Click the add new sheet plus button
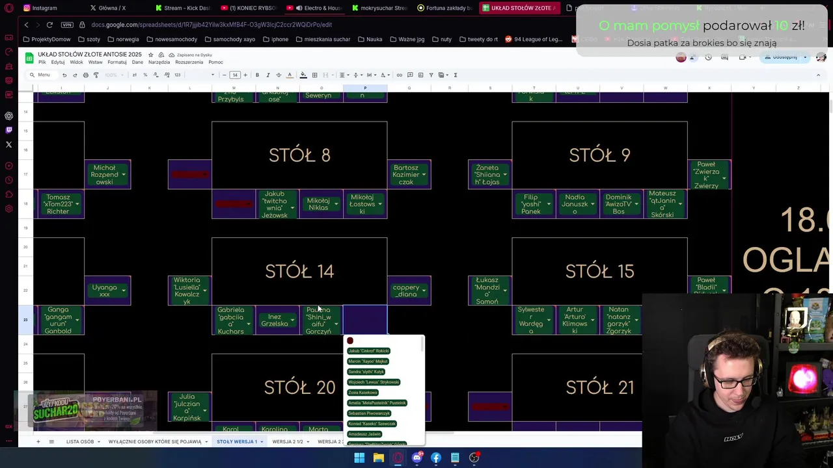This screenshot has height=468, width=833. 38,442
